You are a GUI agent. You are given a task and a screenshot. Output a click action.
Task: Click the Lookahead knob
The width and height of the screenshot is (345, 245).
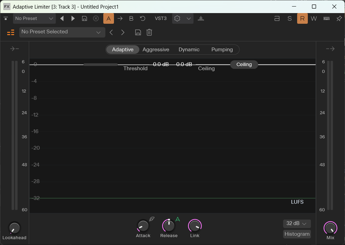[14, 228]
